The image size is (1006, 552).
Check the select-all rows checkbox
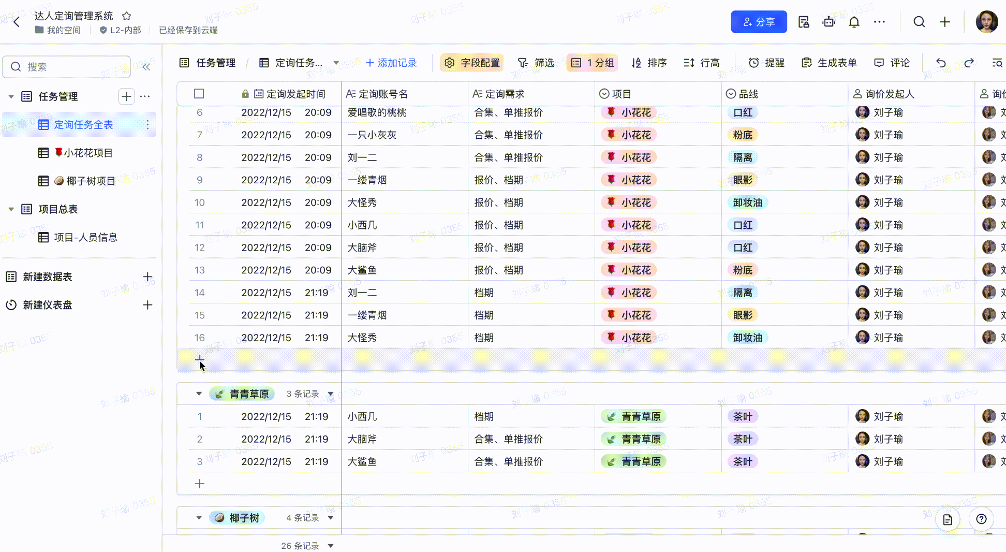click(x=199, y=94)
